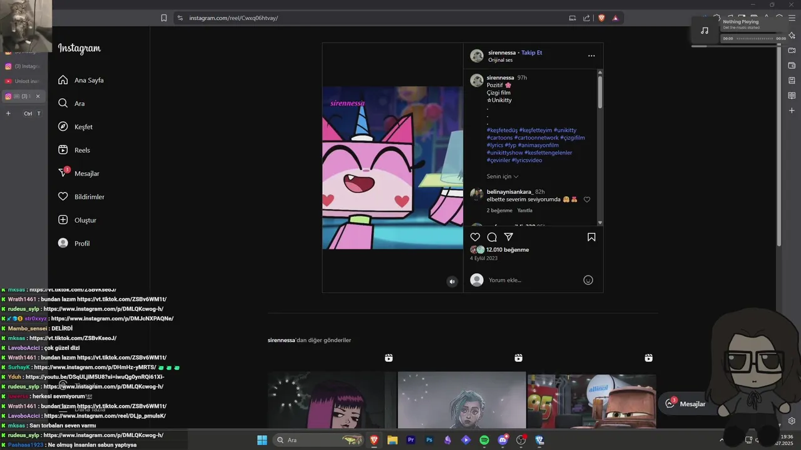The height and width of the screenshot is (450, 801).
Task: Toggle the reel sound speaker icon
Action: tap(452, 282)
